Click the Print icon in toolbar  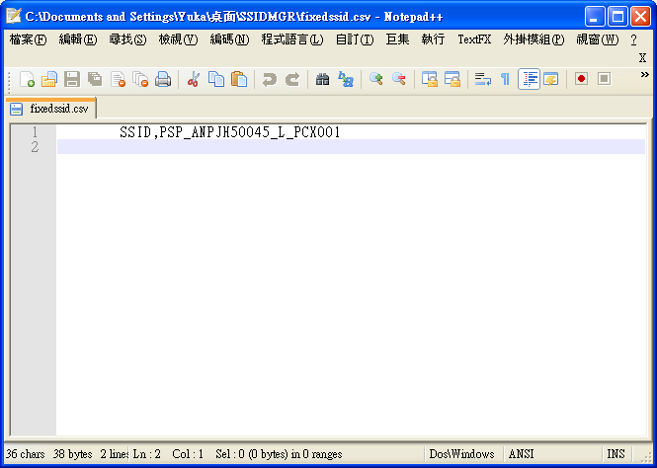pos(163,79)
